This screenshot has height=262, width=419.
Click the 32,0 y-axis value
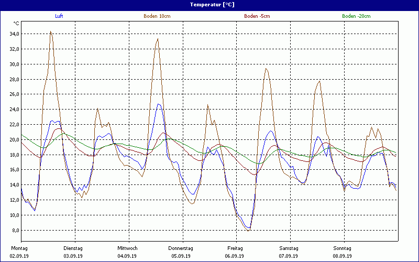coord(15,49)
